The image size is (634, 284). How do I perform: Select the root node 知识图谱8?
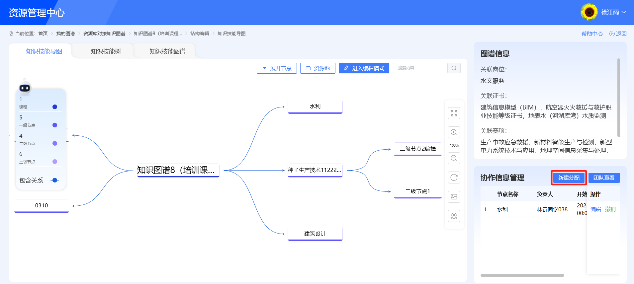(178, 171)
